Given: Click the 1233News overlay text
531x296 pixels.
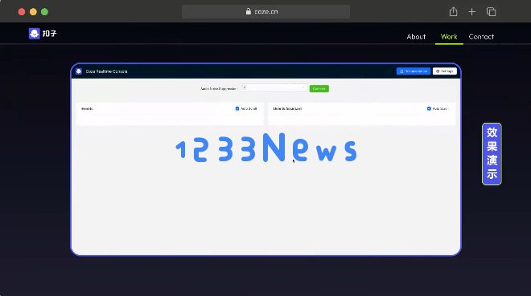Looking at the screenshot, I should point(266,148).
